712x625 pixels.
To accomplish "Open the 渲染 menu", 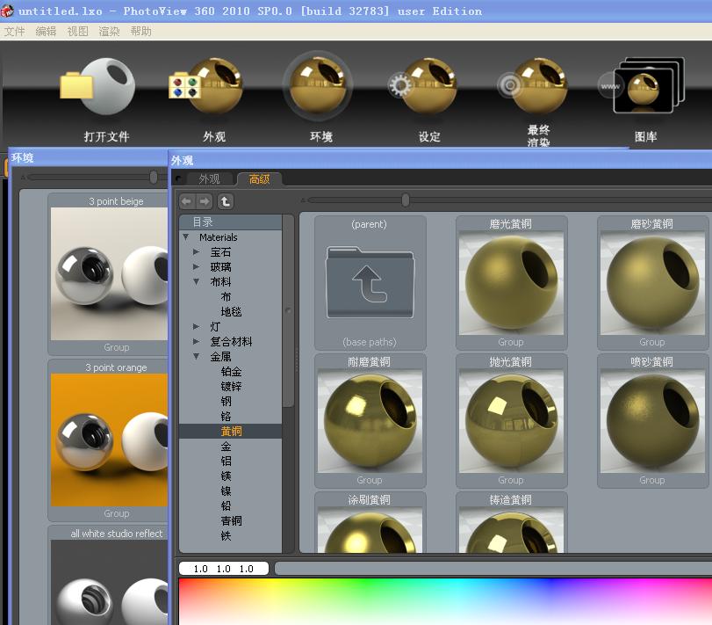I will pos(109,32).
